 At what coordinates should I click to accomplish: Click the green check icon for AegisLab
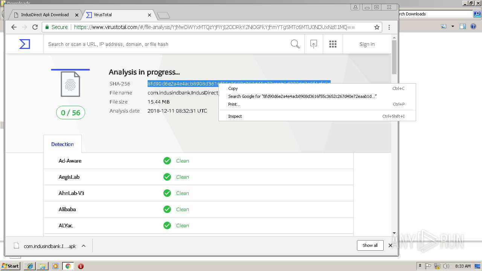pos(167,177)
